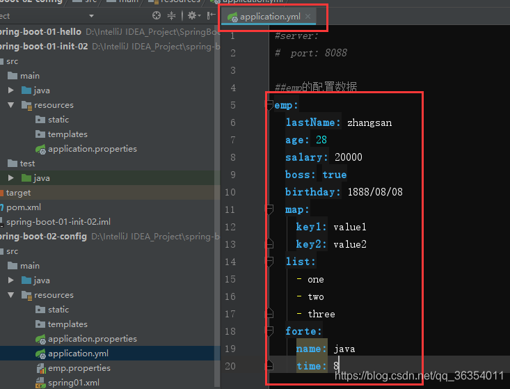Click the value zhangsan in editor
Image resolution: width=510 pixels, height=389 pixels.
click(x=369, y=122)
